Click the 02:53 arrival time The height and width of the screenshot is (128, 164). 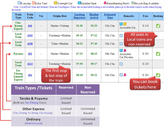pos(94,26)
